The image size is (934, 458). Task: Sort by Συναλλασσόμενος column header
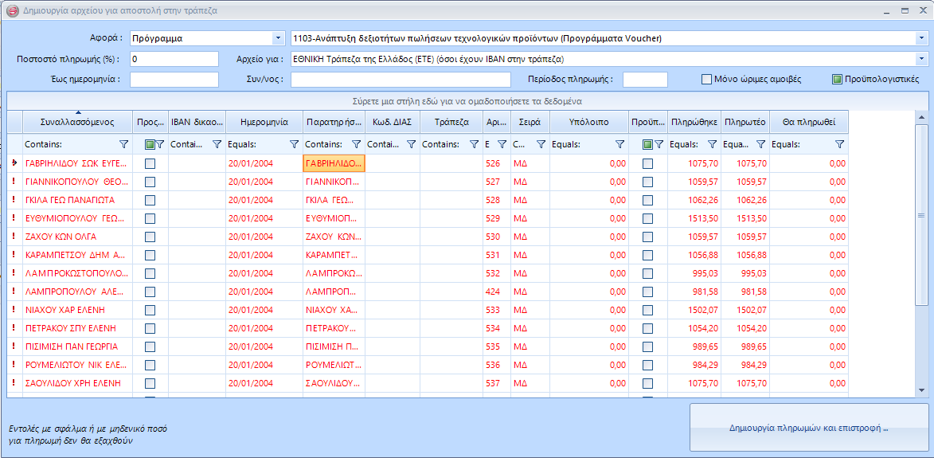tap(77, 123)
